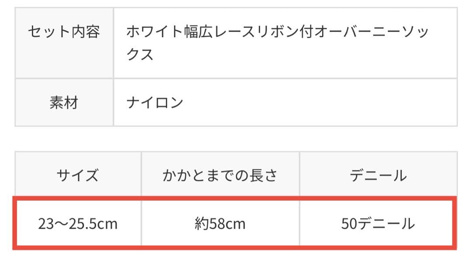Click the デニール column header
This screenshot has height=260, width=472.
[378, 176]
